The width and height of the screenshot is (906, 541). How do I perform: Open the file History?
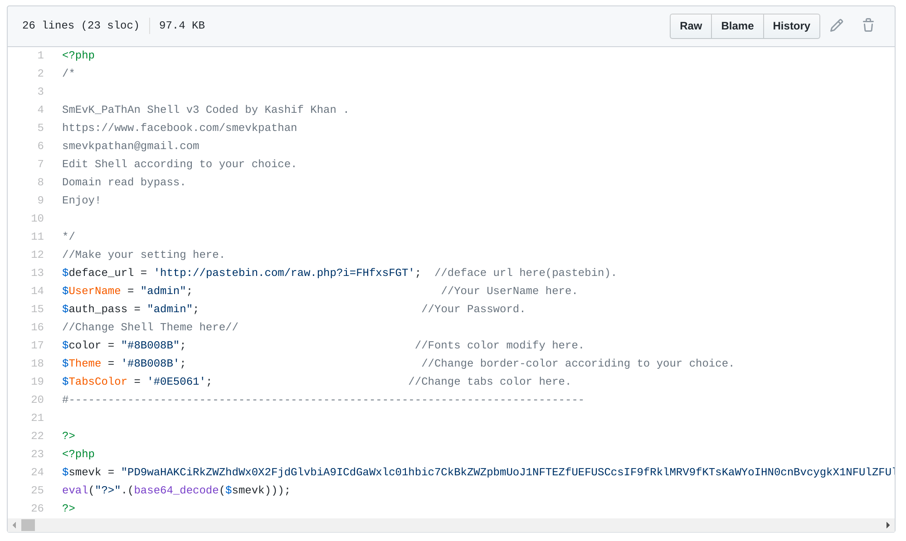click(791, 26)
